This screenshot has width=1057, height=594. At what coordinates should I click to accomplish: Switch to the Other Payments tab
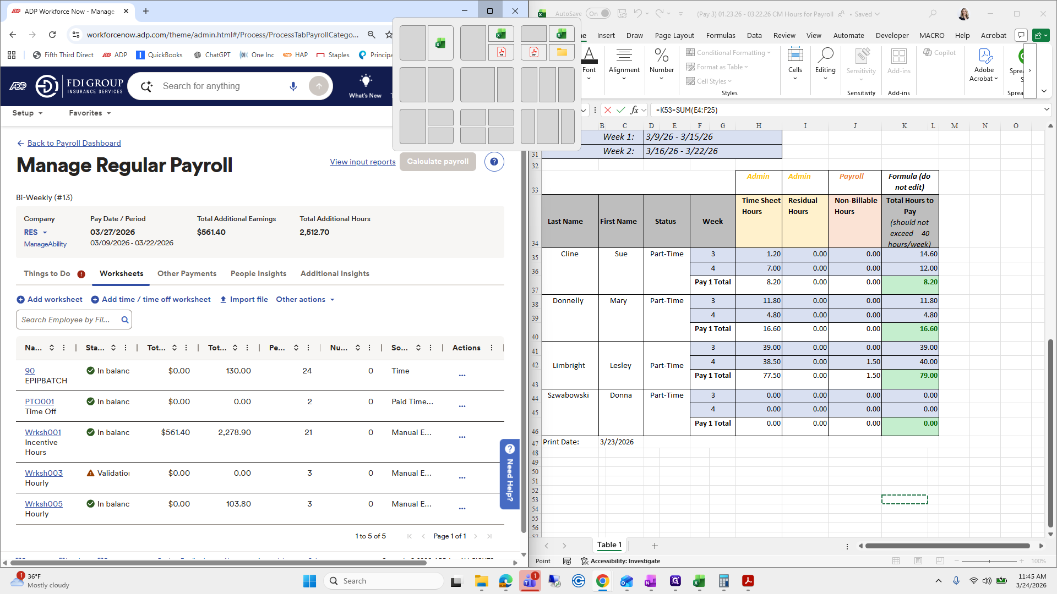(x=187, y=273)
